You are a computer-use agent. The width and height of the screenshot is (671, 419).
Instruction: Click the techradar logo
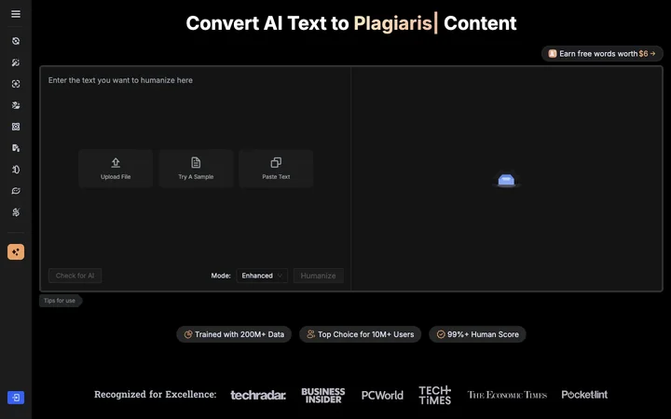258,395
